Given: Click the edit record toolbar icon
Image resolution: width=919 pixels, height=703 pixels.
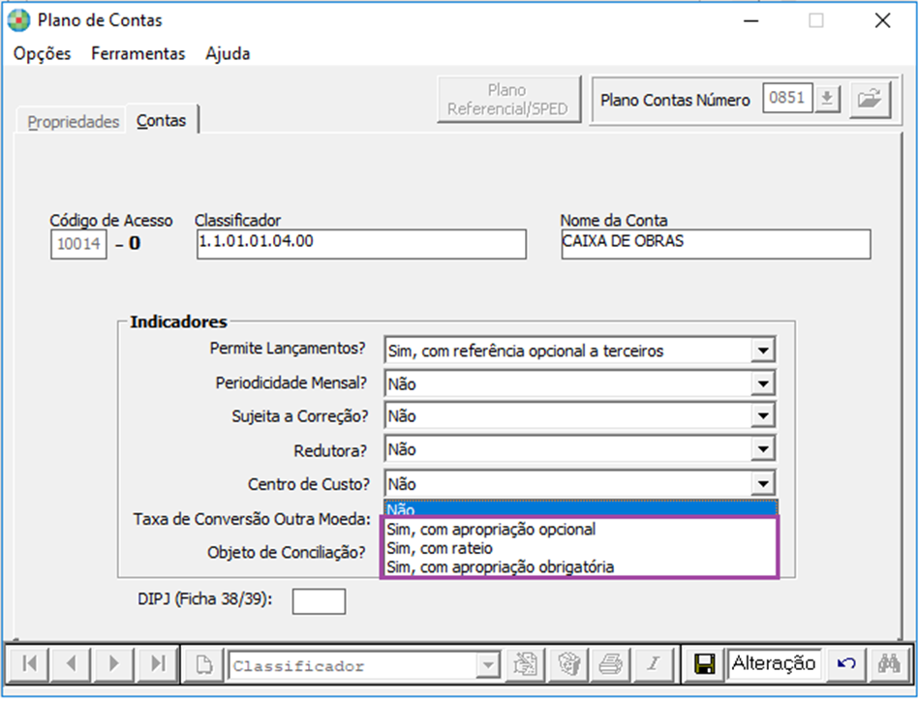Looking at the screenshot, I should (525, 664).
